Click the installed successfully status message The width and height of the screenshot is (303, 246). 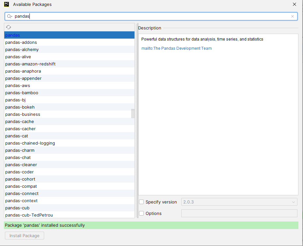click(x=45, y=225)
